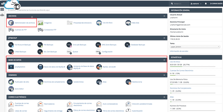Open the Tema paper_lantern dropdown
The width and height of the screenshot is (223, 112).
click(x=195, y=47)
